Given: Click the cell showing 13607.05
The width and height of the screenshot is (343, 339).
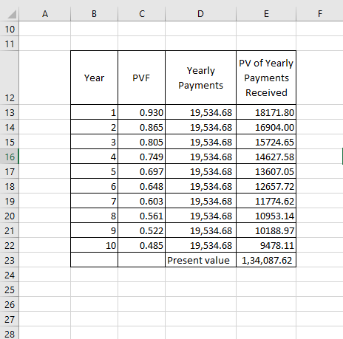Looking at the screenshot, I should click(x=266, y=171).
